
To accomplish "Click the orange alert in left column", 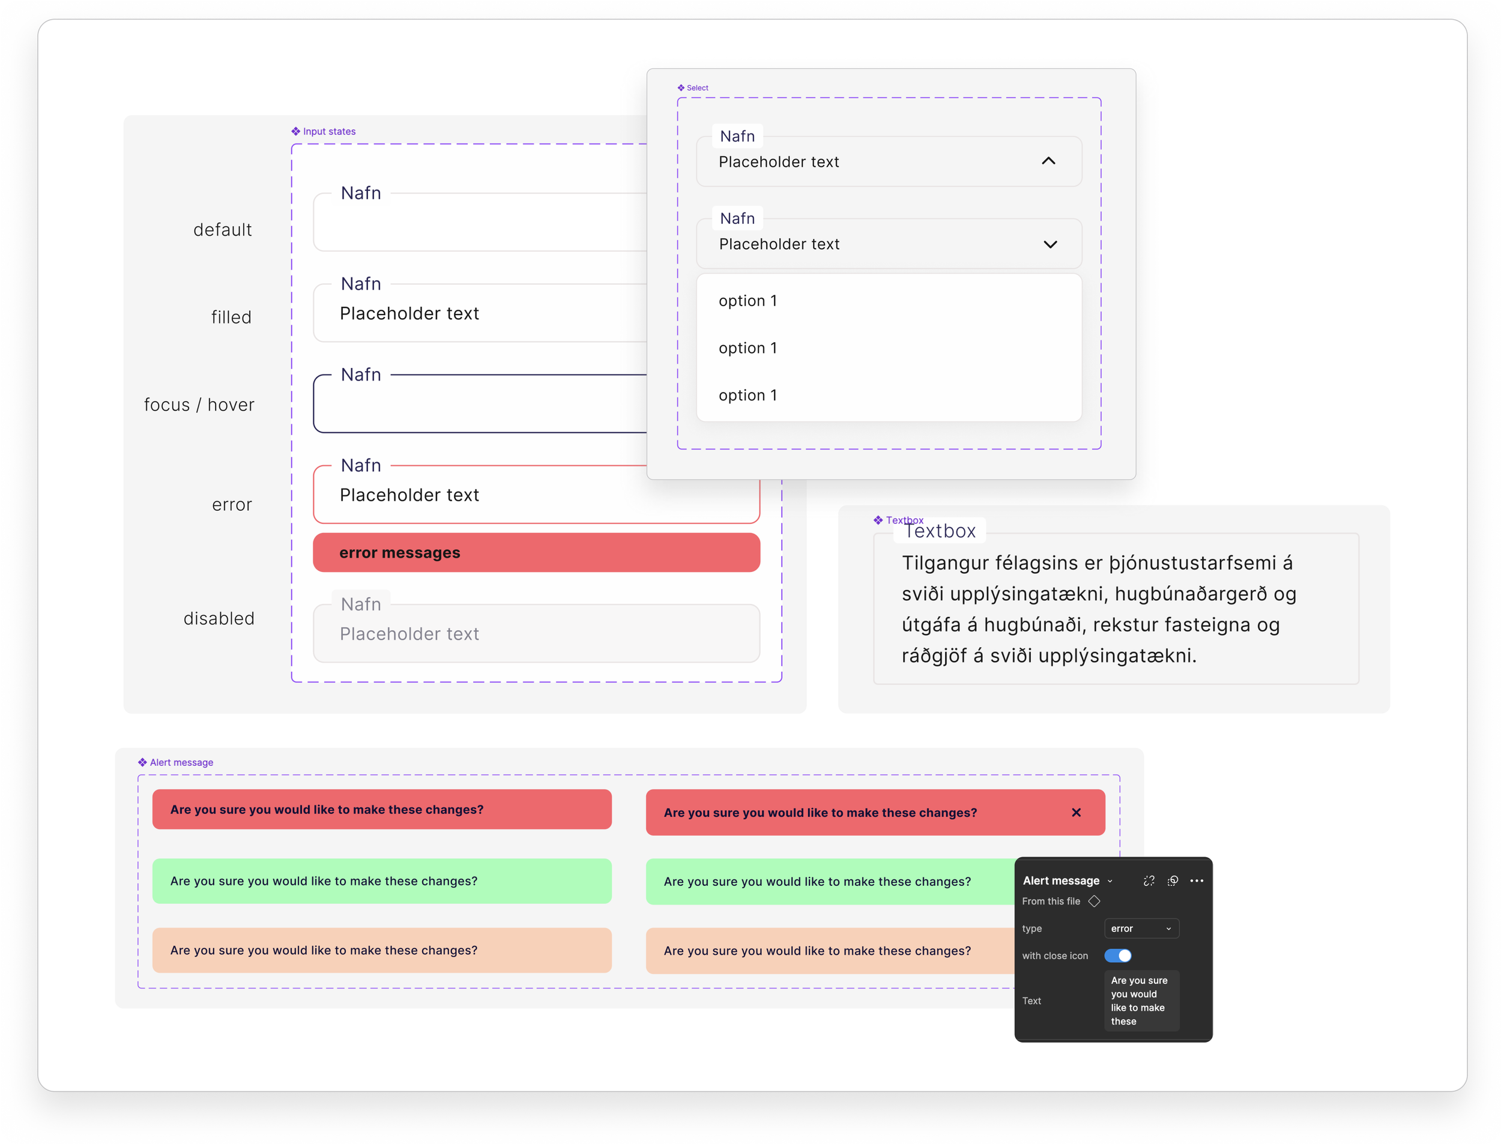I will [x=381, y=950].
